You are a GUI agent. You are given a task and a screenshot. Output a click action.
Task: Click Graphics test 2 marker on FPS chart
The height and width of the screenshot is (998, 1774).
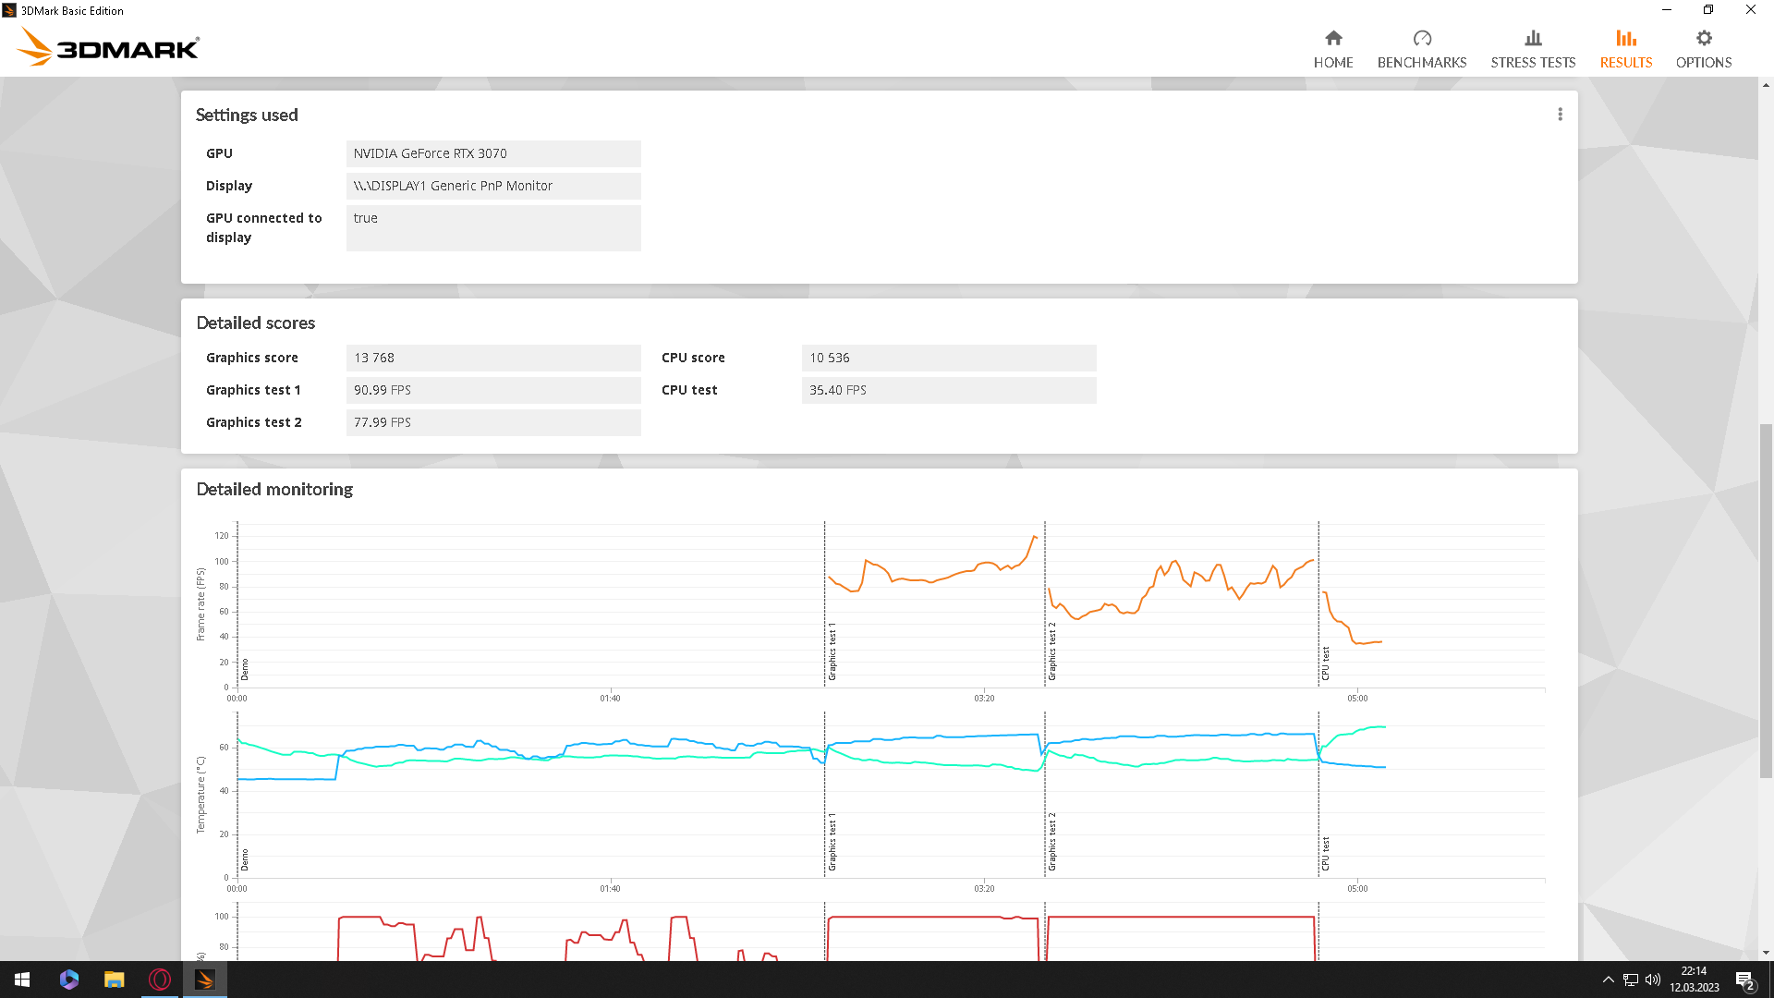pyautogui.click(x=1051, y=651)
